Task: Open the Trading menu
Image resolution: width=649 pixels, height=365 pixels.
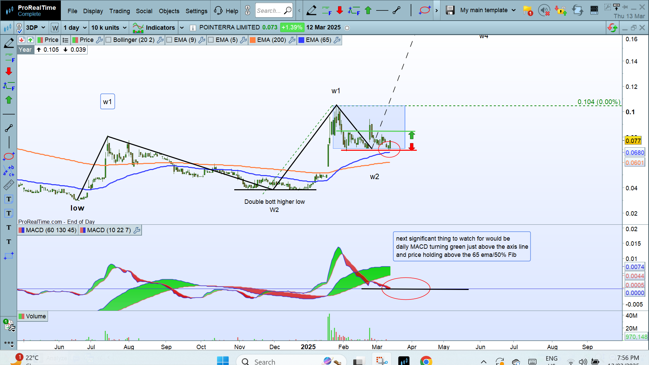Action: (120, 11)
